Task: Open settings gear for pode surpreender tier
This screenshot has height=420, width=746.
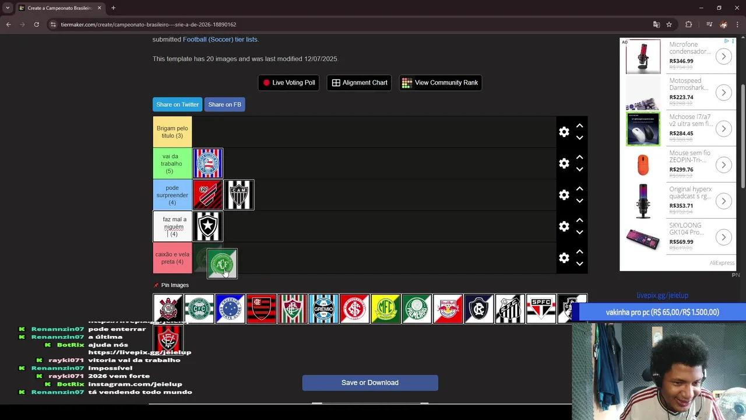Action: click(x=564, y=195)
